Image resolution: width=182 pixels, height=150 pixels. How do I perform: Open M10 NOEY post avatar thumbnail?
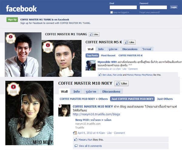pos(64,111)
